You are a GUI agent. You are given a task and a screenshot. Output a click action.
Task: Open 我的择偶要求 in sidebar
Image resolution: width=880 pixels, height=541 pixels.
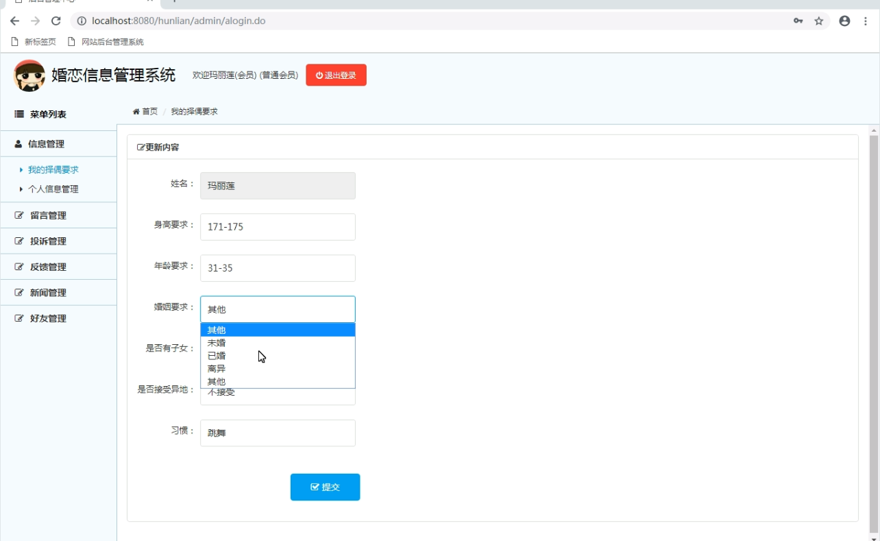[53, 170]
